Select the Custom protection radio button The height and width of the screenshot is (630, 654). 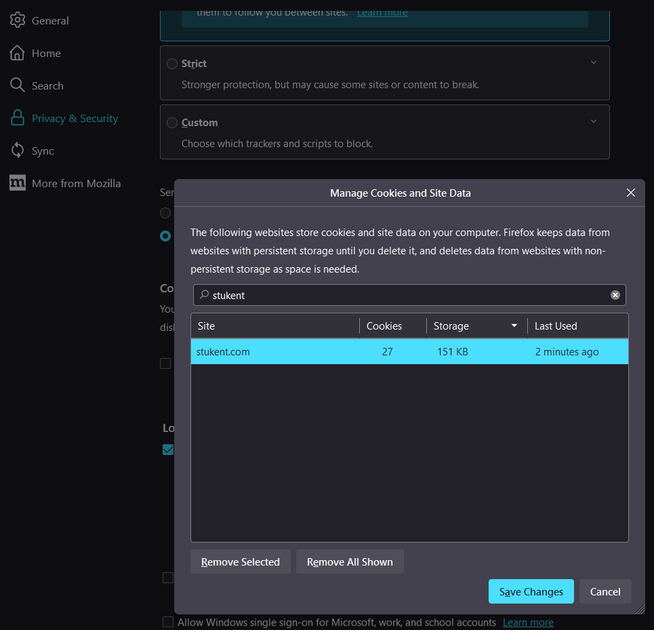click(172, 123)
